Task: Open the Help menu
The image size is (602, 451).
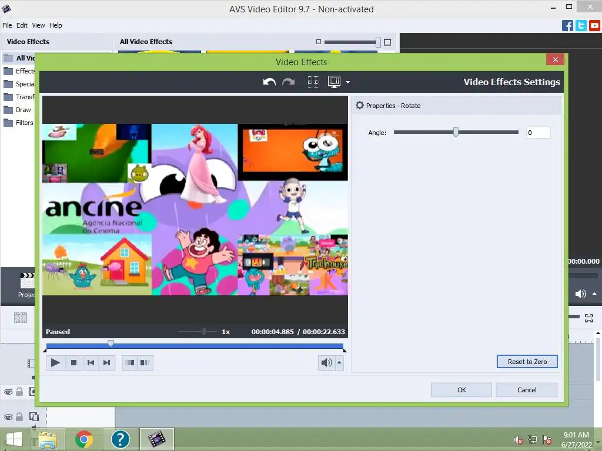Action: pyautogui.click(x=56, y=25)
